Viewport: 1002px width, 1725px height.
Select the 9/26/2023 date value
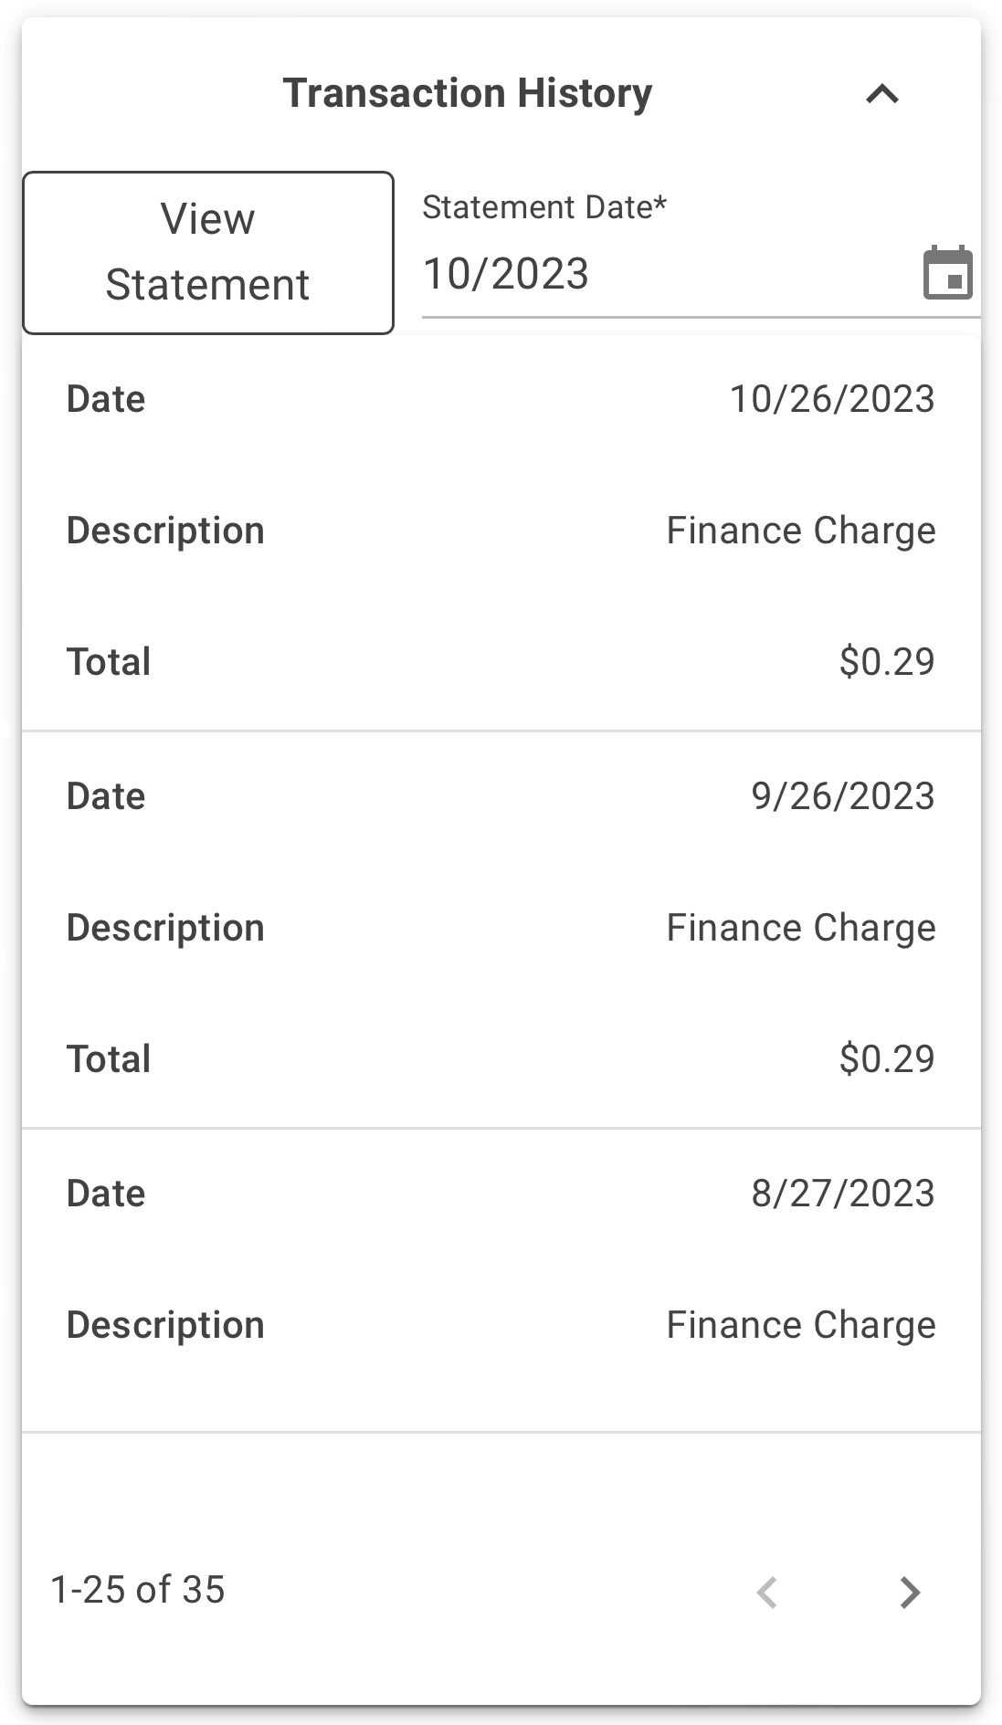[x=842, y=796]
